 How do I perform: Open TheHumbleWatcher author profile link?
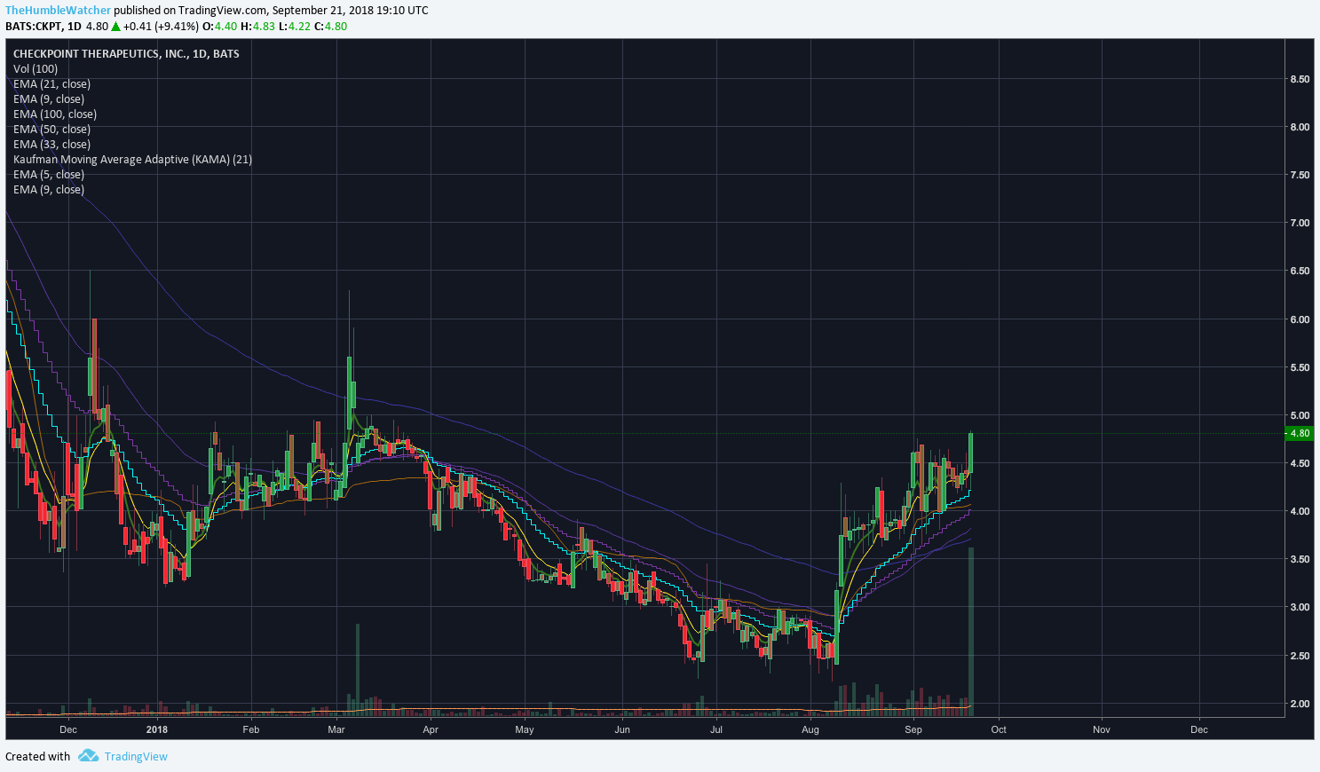[59, 11]
